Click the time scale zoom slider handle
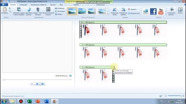Screen dimensions: 186x104 181,96
